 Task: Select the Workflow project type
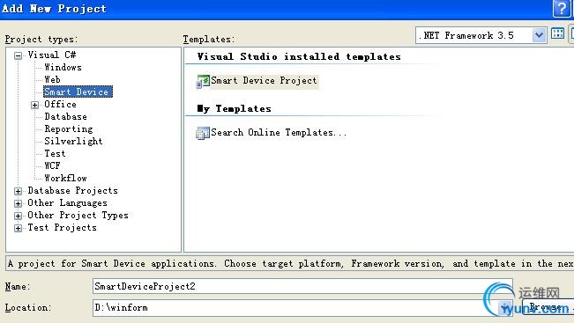(65, 178)
